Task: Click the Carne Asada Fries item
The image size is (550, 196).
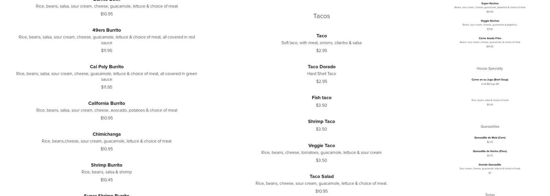Action: [489, 38]
